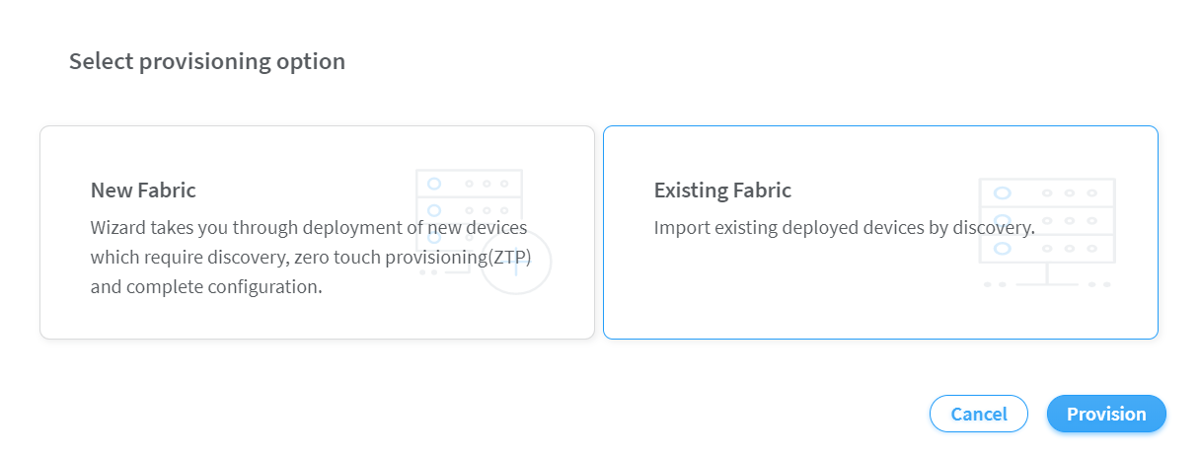The width and height of the screenshot is (1200, 458).
Task: Cancel the provisioning dialog
Action: (979, 415)
